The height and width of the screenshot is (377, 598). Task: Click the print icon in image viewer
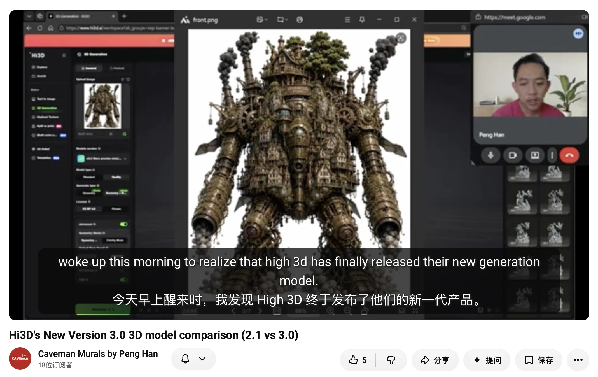pyautogui.click(x=300, y=20)
